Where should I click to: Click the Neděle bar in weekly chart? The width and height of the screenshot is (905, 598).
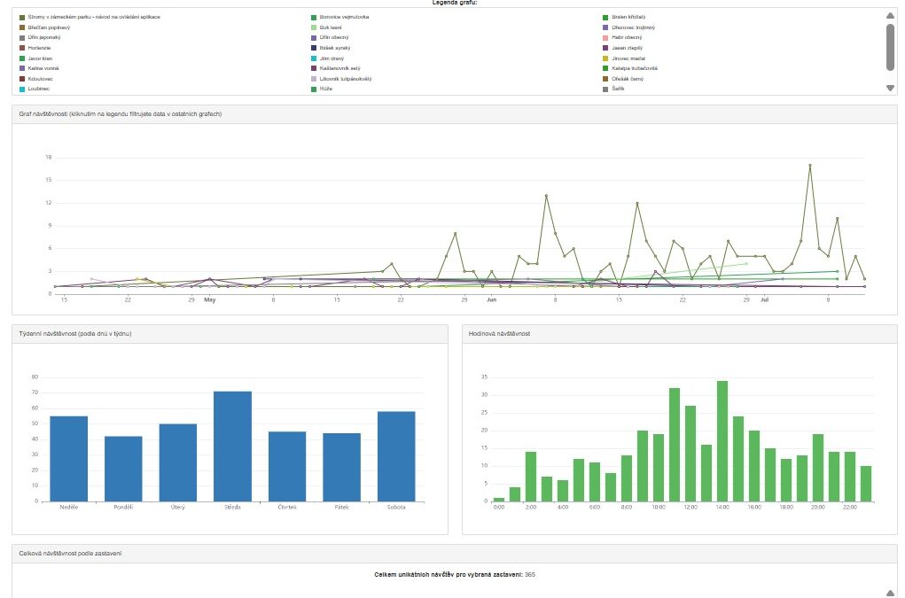click(x=68, y=458)
